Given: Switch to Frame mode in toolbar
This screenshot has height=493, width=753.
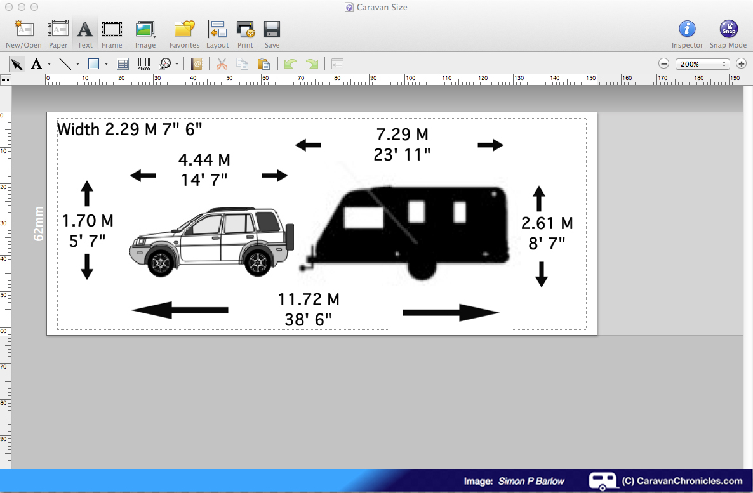Looking at the screenshot, I should [x=112, y=34].
